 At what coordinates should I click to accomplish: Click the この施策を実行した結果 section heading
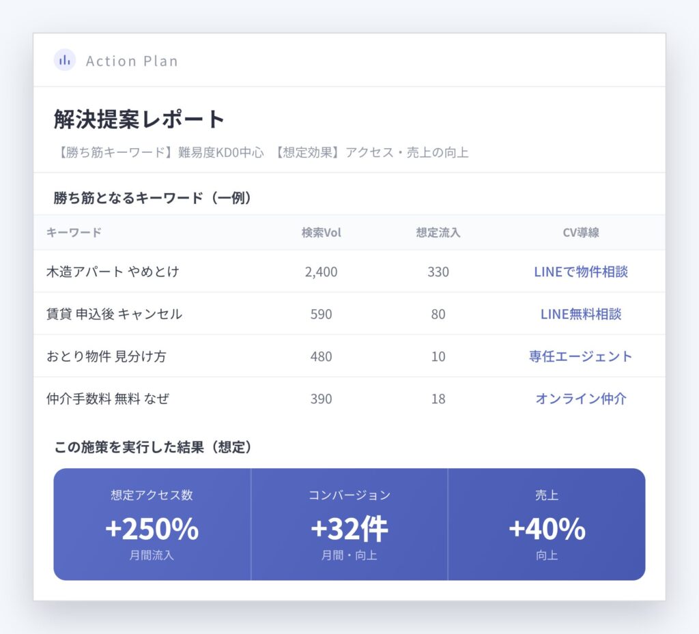153,447
